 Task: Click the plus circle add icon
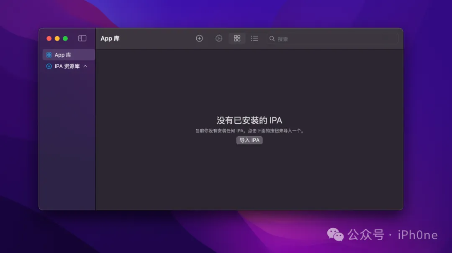199,38
